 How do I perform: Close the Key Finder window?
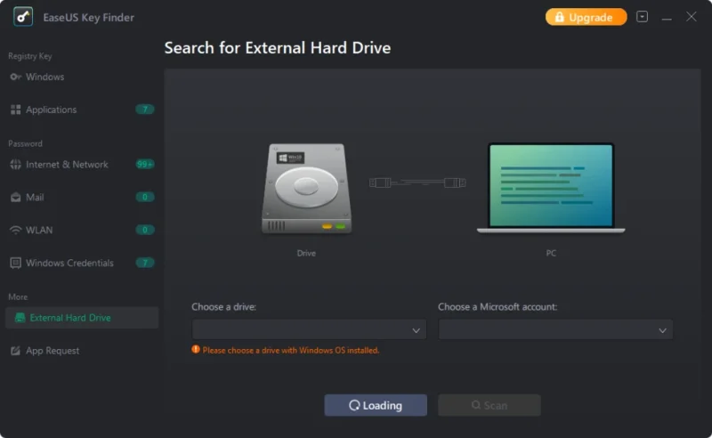point(692,17)
